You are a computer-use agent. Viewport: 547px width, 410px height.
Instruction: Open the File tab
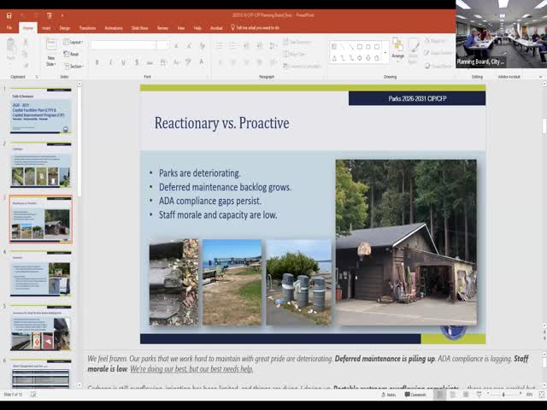click(x=9, y=28)
